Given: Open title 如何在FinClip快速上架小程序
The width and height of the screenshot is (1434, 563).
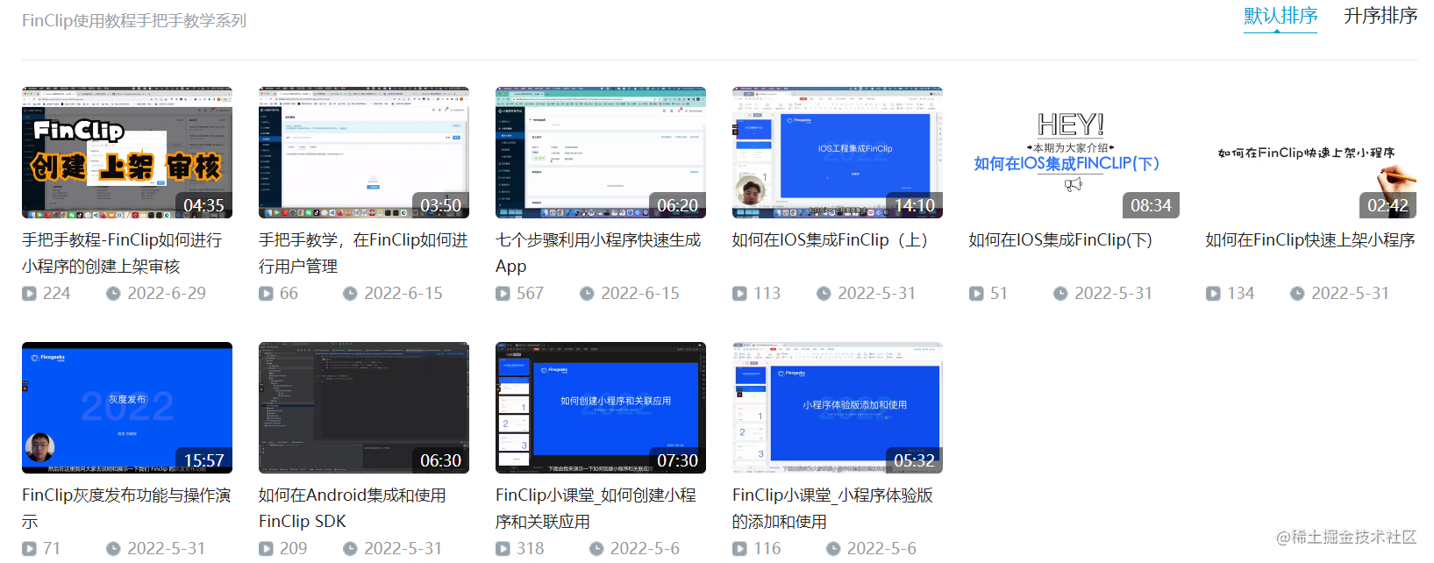Looking at the screenshot, I should (x=1310, y=240).
